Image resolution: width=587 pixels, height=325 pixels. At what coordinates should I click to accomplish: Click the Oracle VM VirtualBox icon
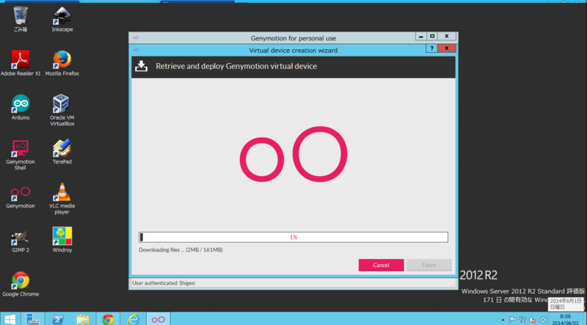point(62,110)
